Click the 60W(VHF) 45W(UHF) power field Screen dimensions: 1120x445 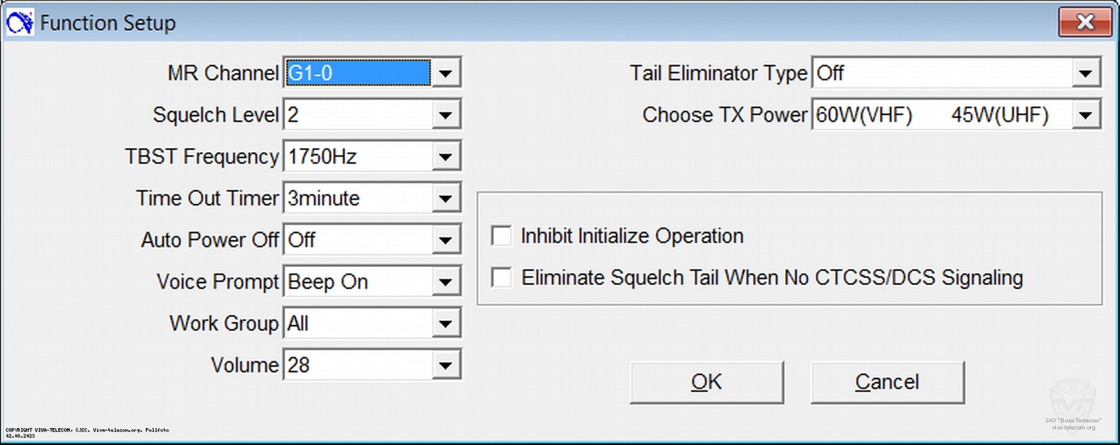942,115
